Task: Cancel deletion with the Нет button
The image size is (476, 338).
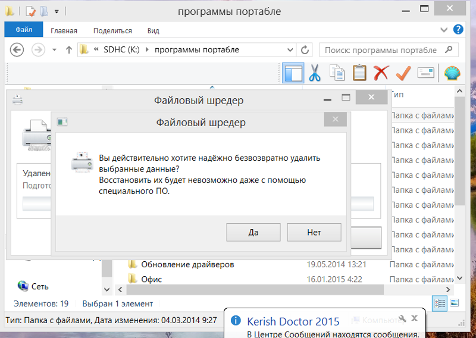Action: pyautogui.click(x=314, y=232)
